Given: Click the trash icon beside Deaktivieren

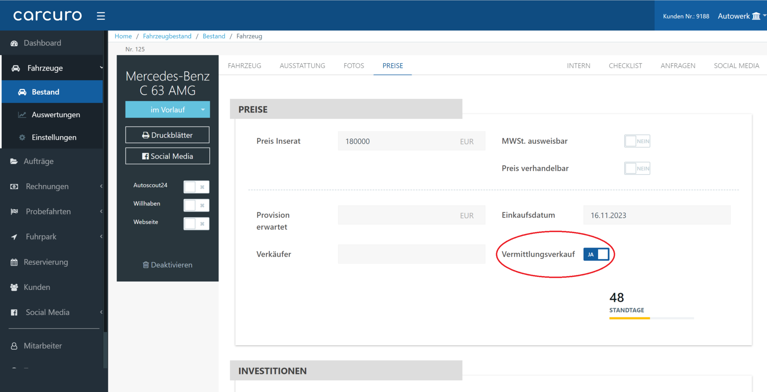Looking at the screenshot, I should pos(146,265).
